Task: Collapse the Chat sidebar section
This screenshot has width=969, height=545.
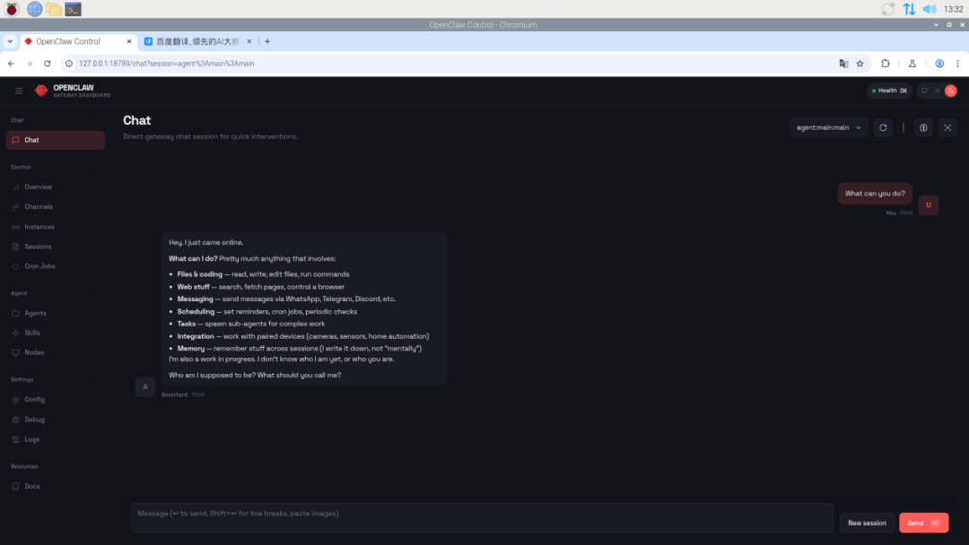Action: (98, 120)
